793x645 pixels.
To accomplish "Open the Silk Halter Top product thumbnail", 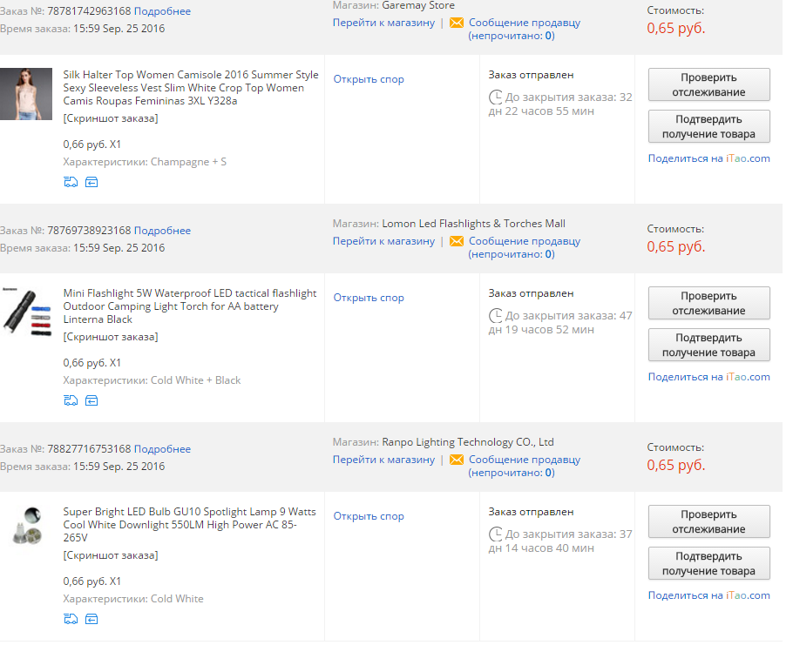I will (x=26, y=94).
